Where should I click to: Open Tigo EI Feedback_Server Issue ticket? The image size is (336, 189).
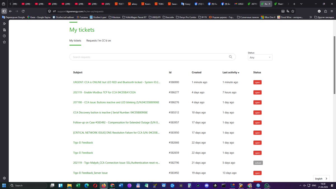[x=90, y=173]
